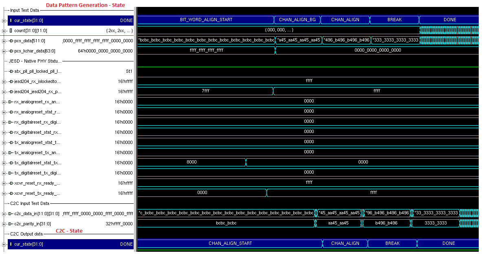
Task: Click CHAN_ALIGN segment in the C2C cur_state wave
Action: point(345,243)
